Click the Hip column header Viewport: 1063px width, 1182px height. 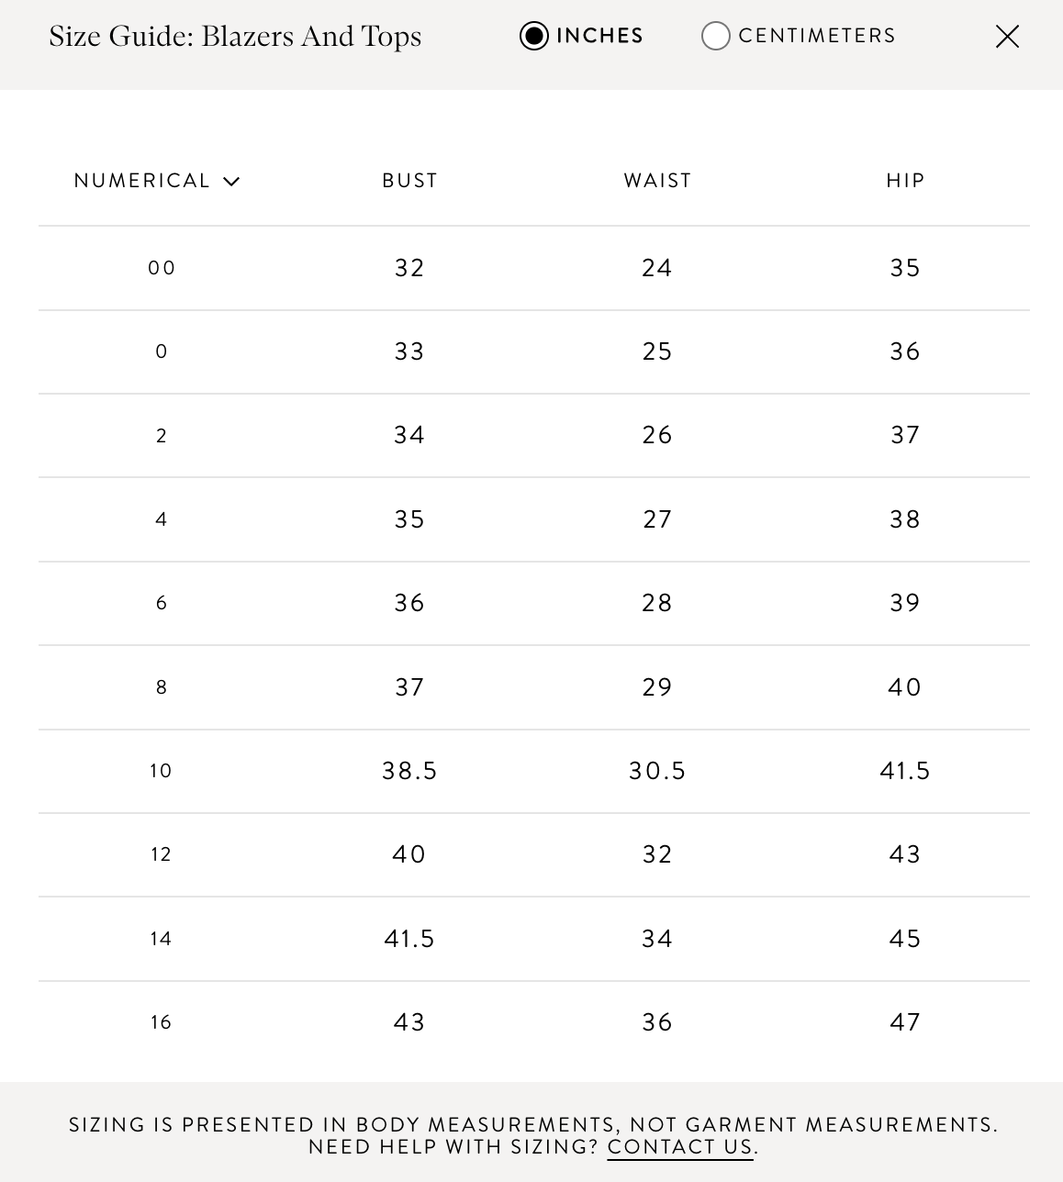click(x=905, y=181)
